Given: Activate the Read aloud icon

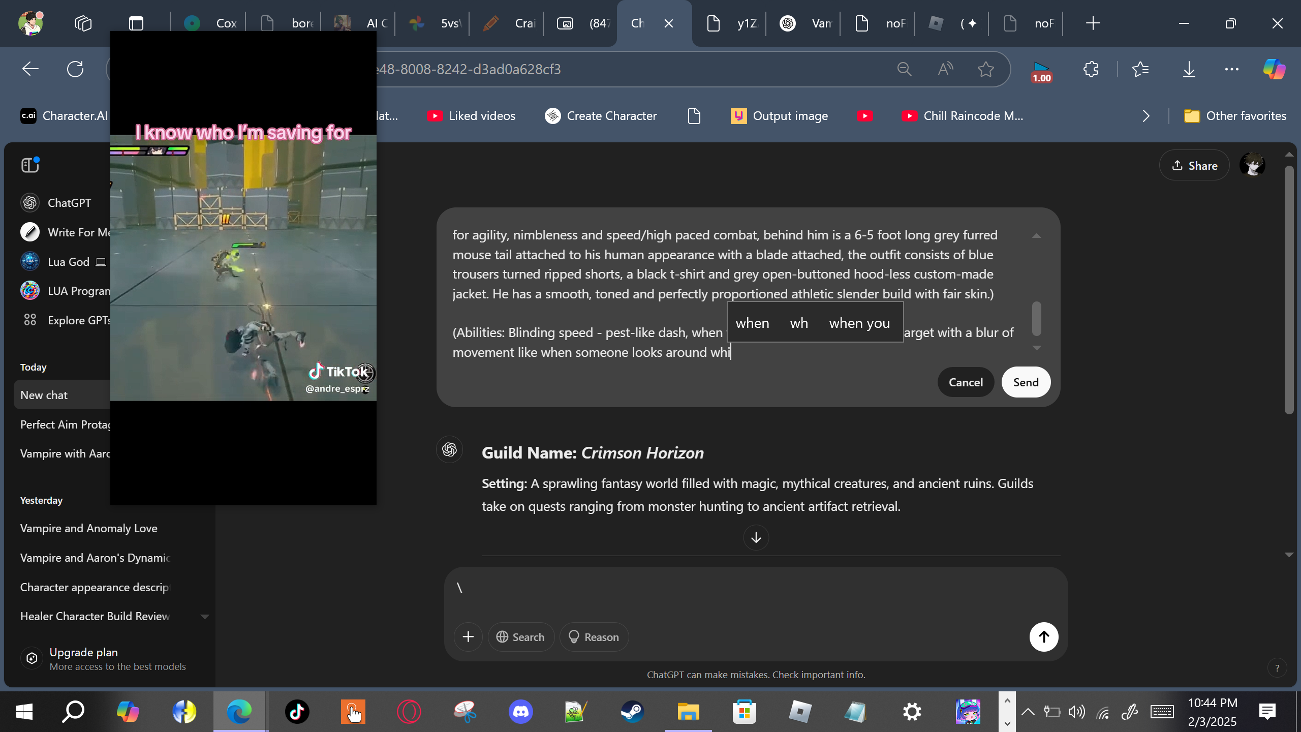Looking at the screenshot, I should pos(945,69).
